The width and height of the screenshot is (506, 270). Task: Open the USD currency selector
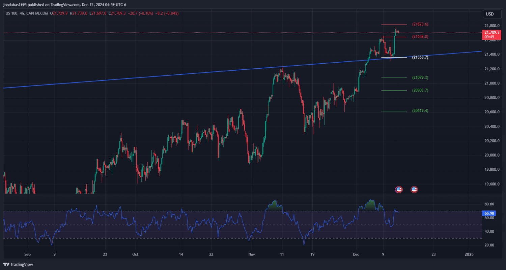click(489, 14)
